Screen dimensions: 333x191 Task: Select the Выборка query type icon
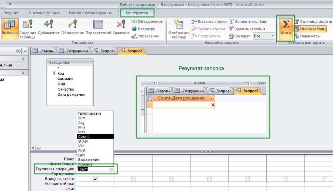click(x=10, y=28)
